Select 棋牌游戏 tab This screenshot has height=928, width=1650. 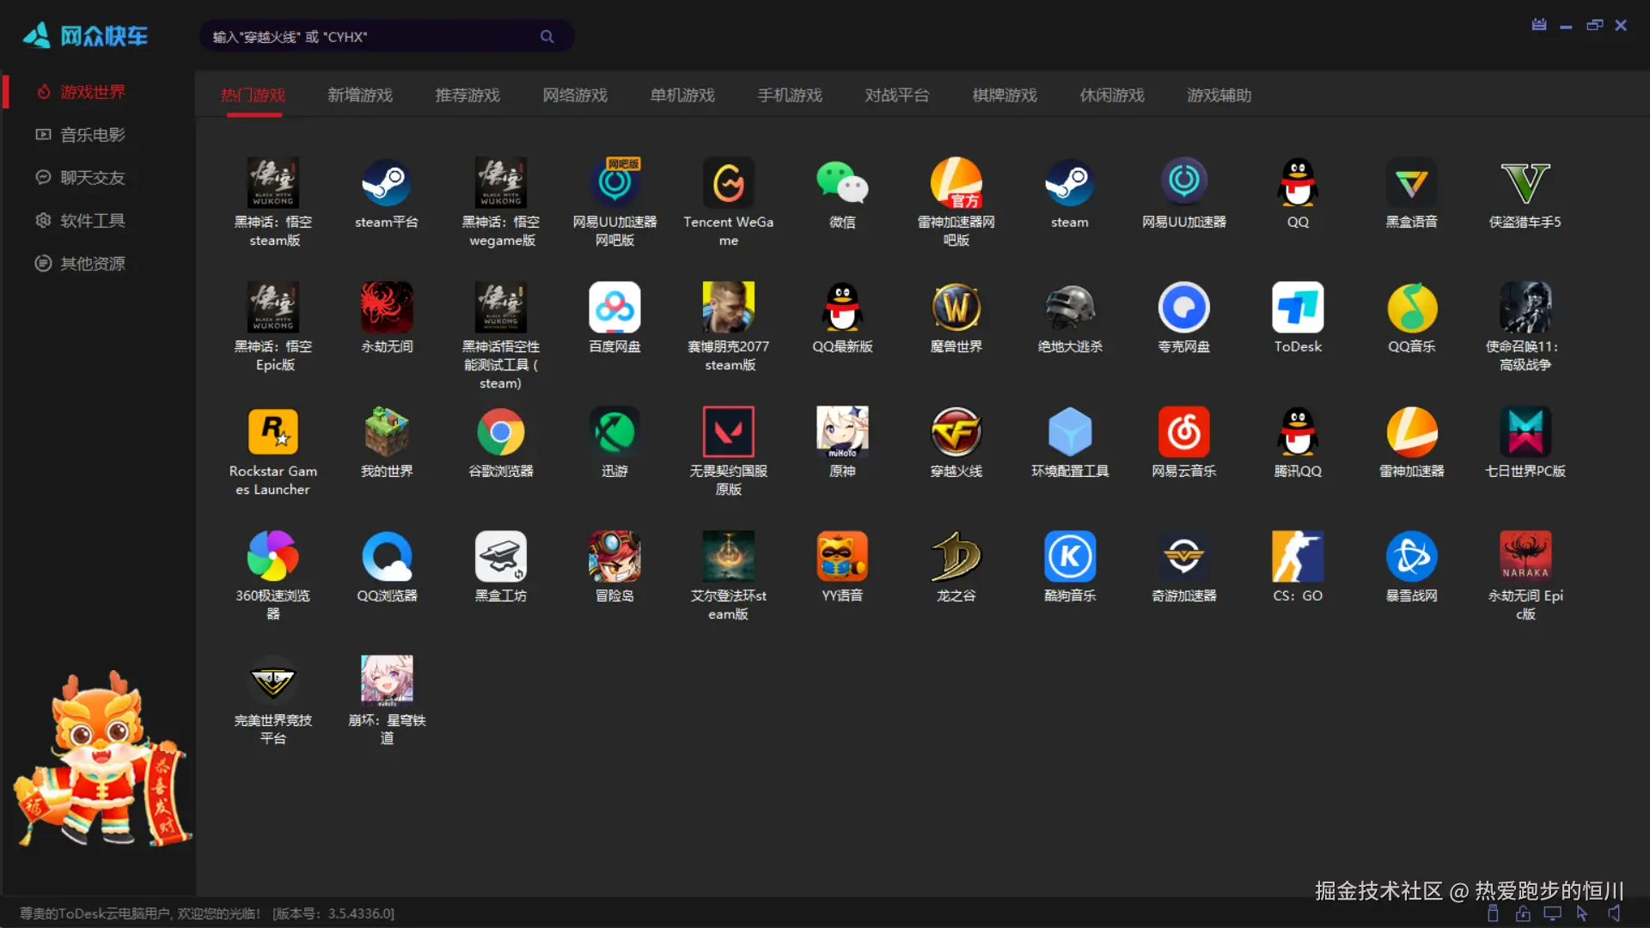[1005, 95]
